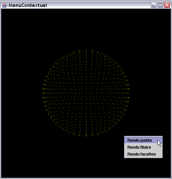Select the Rendu points menu entry
The width and height of the screenshot is (172, 179).
(143, 140)
